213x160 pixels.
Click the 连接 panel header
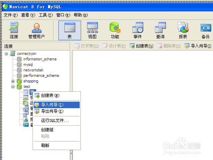36,46
